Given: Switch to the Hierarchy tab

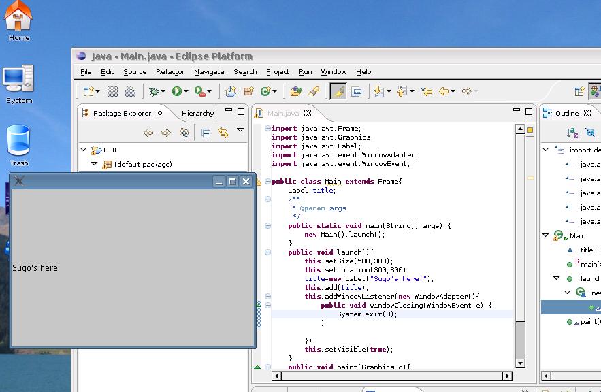Looking at the screenshot, I should coord(197,114).
